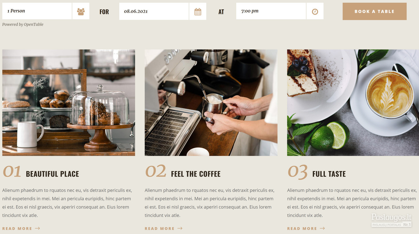The width and height of the screenshot is (419, 234).
Task: Click arrow icon under Feel the Coffee
Action: (180, 228)
